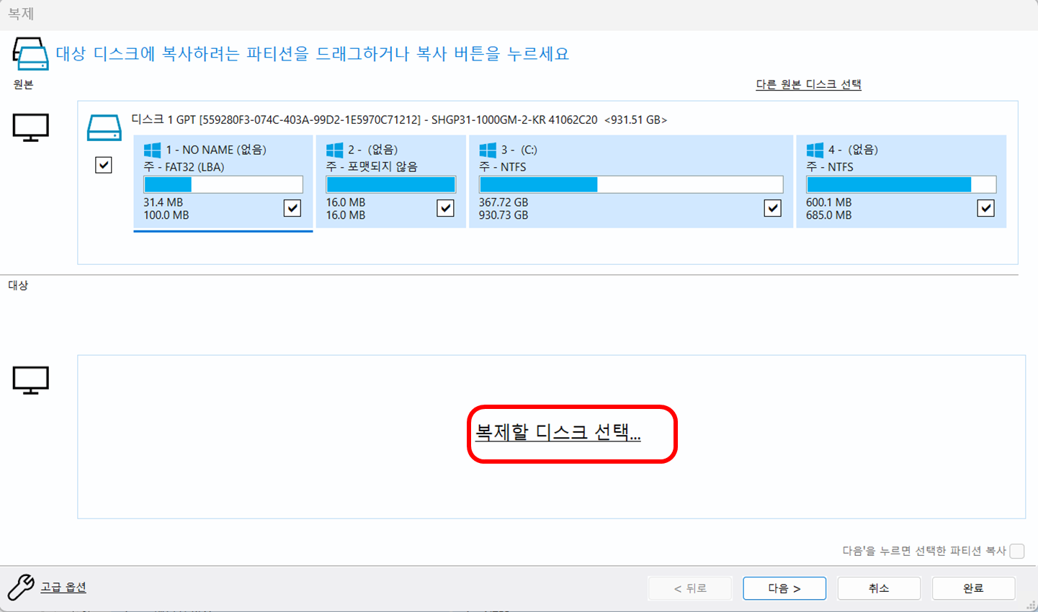The height and width of the screenshot is (612, 1038).
Task: Click the usage bar of partition 3 (C:)
Action: coord(631,185)
